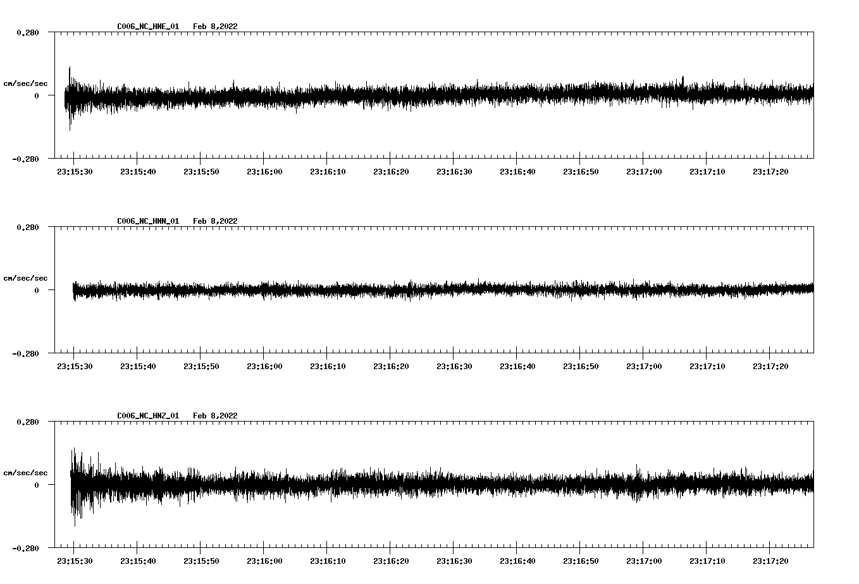Click the -0.280 lower axis value on HNN plot
Image resolution: width=859 pixels, height=584 pixels.
click(x=26, y=353)
